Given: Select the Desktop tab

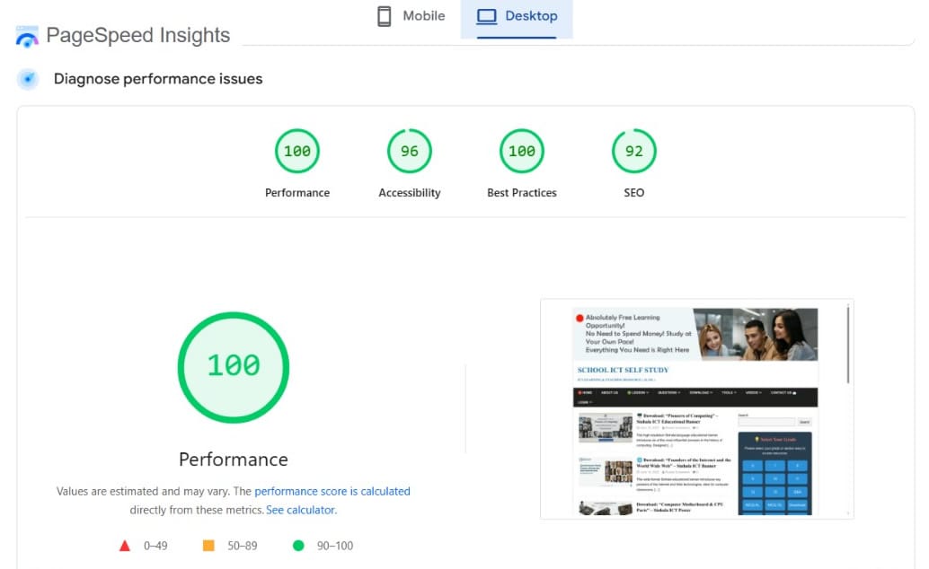Looking at the screenshot, I should [517, 16].
